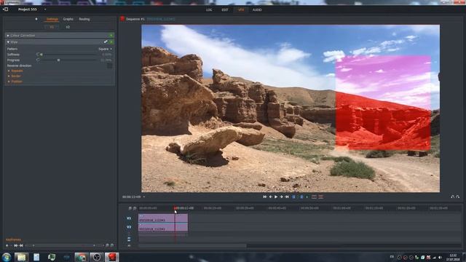This screenshot has height=262, width=466.
Task: Toggle keyframing for Progress parameter
Action: pos(38,60)
